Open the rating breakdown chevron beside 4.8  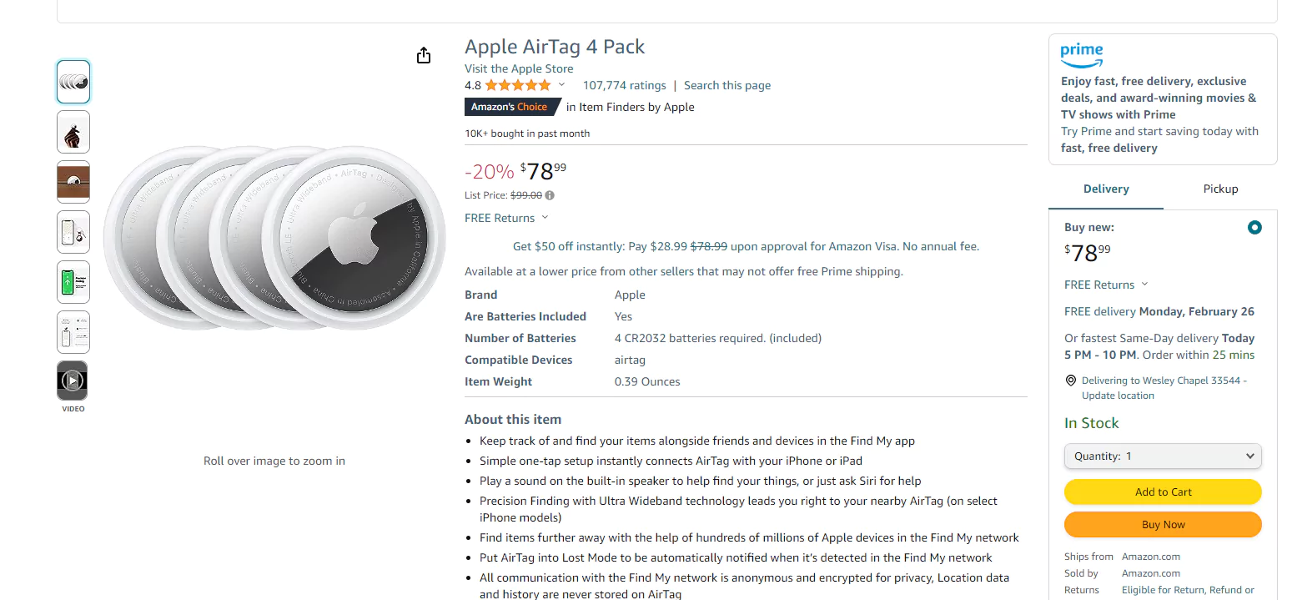562,84
